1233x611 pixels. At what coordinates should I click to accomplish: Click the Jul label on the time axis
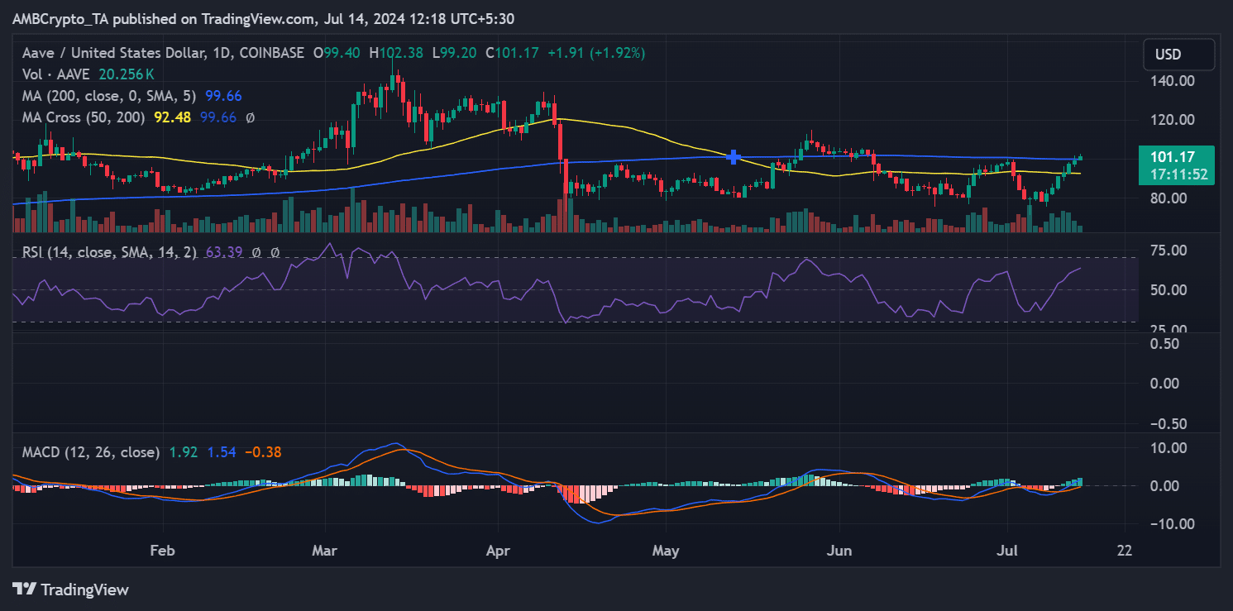1008,550
